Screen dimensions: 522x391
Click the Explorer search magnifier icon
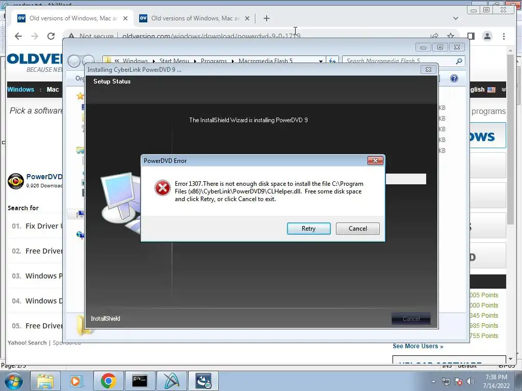point(459,61)
